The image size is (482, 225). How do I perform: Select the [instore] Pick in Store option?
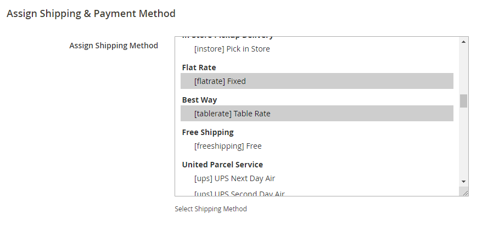pos(232,49)
